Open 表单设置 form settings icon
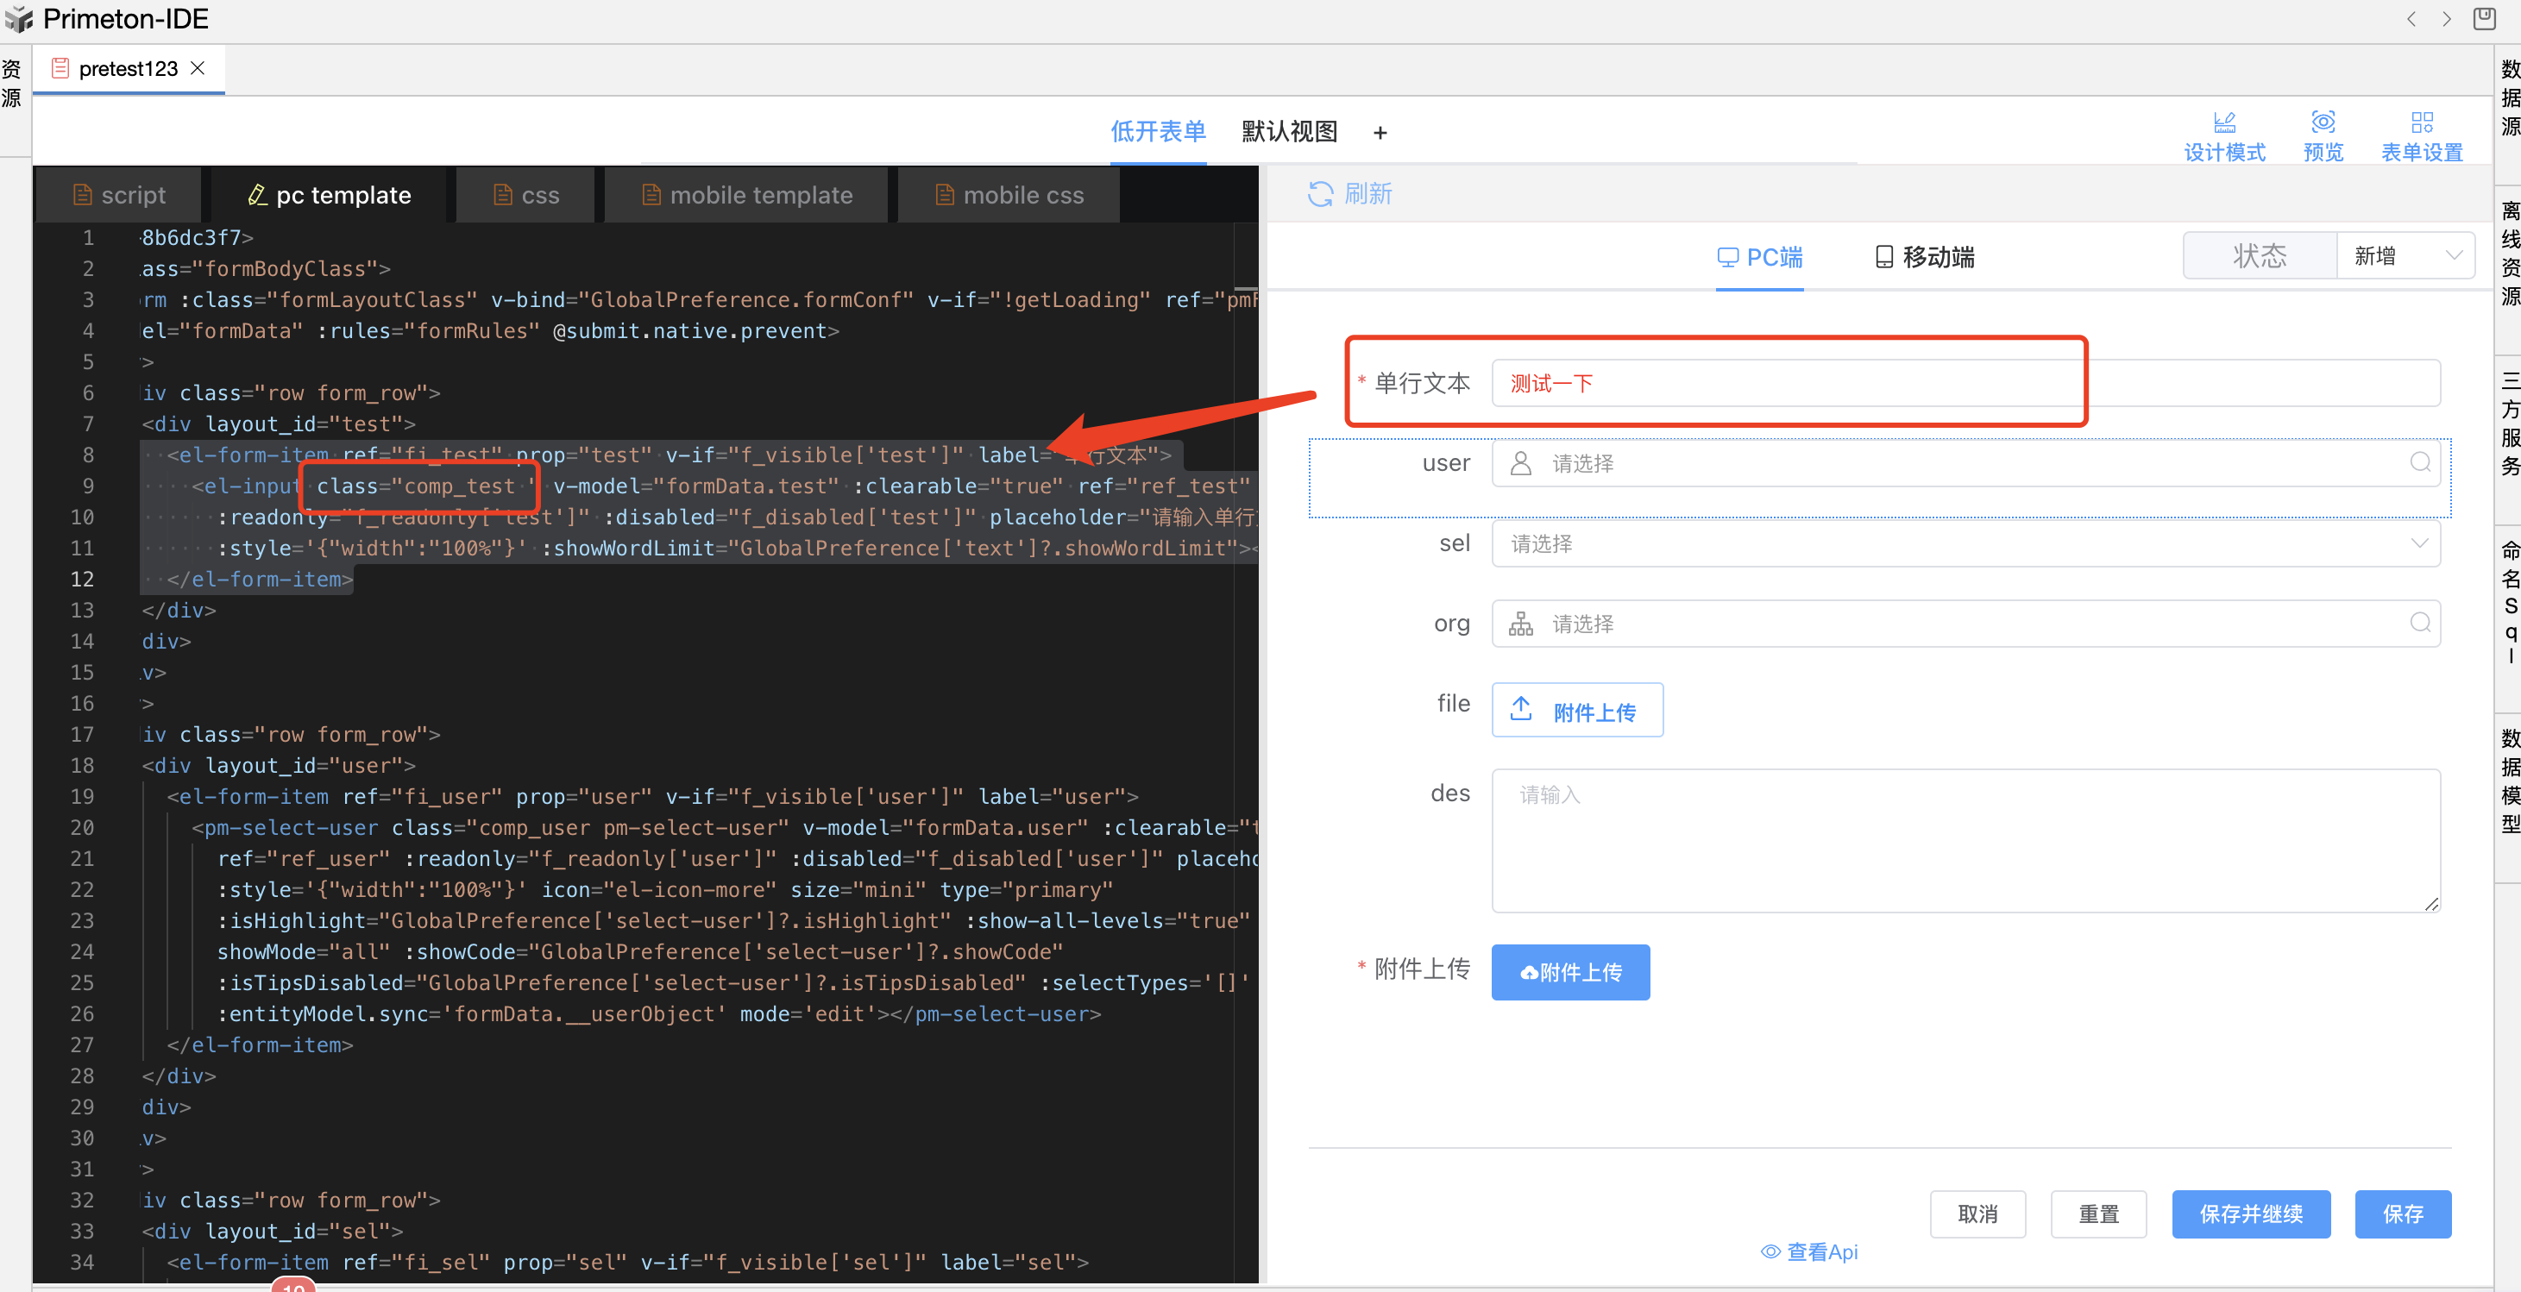Viewport: 2521px width, 1292px height. click(2421, 122)
